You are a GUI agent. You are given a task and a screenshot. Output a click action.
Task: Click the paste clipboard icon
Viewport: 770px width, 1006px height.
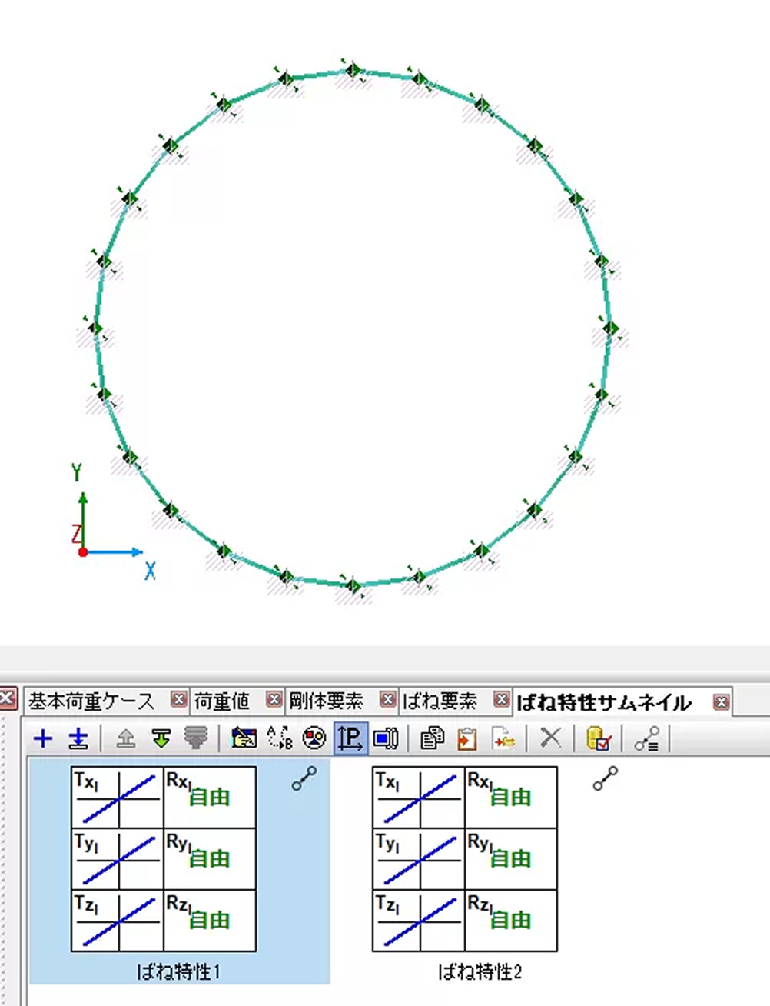pos(468,738)
